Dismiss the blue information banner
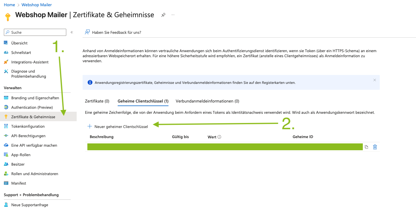This screenshot has width=416, height=224. click(374, 80)
